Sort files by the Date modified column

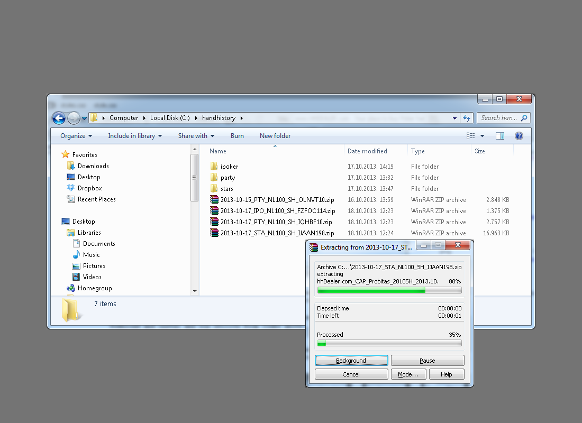point(367,151)
